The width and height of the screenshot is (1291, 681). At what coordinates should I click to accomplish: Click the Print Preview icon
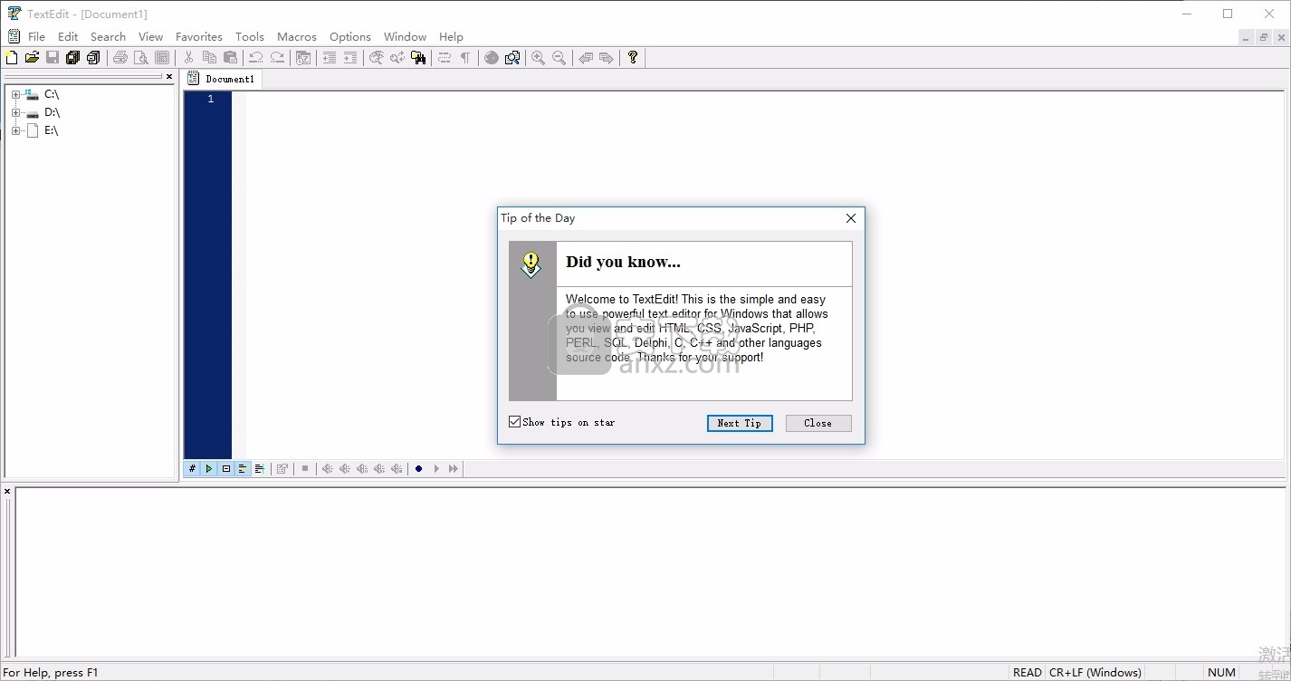pos(141,58)
